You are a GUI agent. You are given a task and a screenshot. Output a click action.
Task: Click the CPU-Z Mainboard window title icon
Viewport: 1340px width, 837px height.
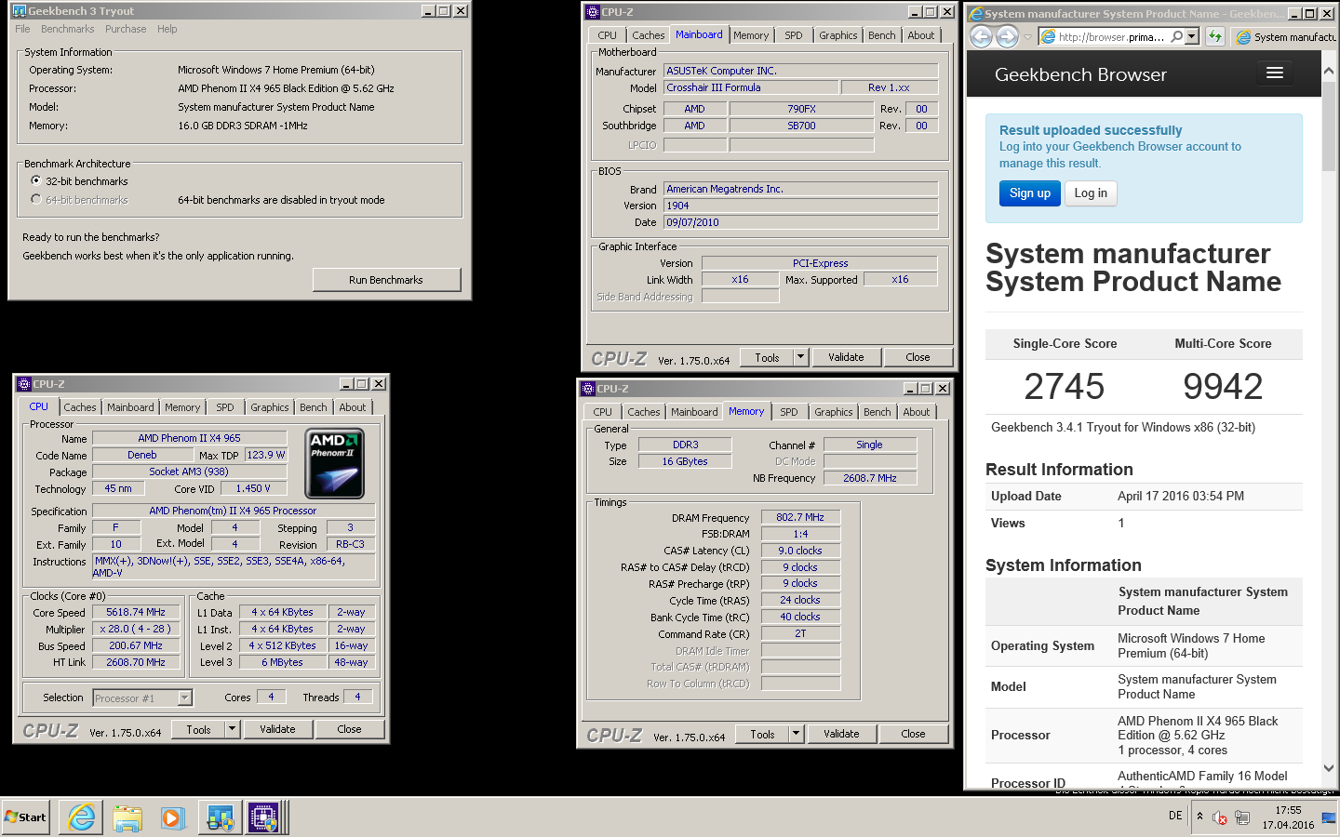point(593,12)
